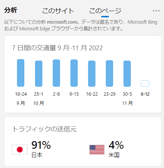Switch to the このサイト tab

coord(58,11)
